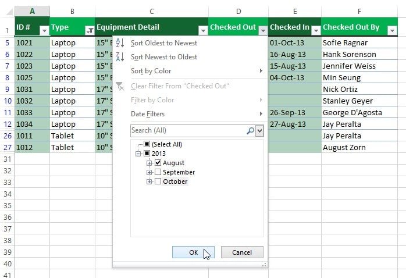Choose Sort Oldest to Newest

click(190, 43)
